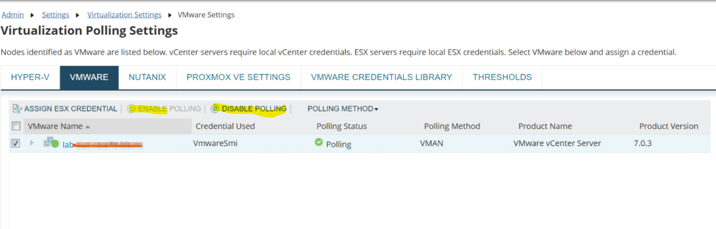716x229 pixels.
Task: Click the Disable Polling button label
Action: pos(254,108)
